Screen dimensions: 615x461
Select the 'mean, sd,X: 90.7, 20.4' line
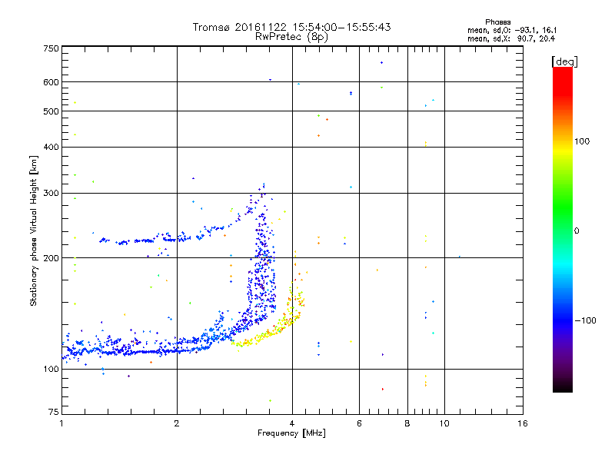coord(511,38)
